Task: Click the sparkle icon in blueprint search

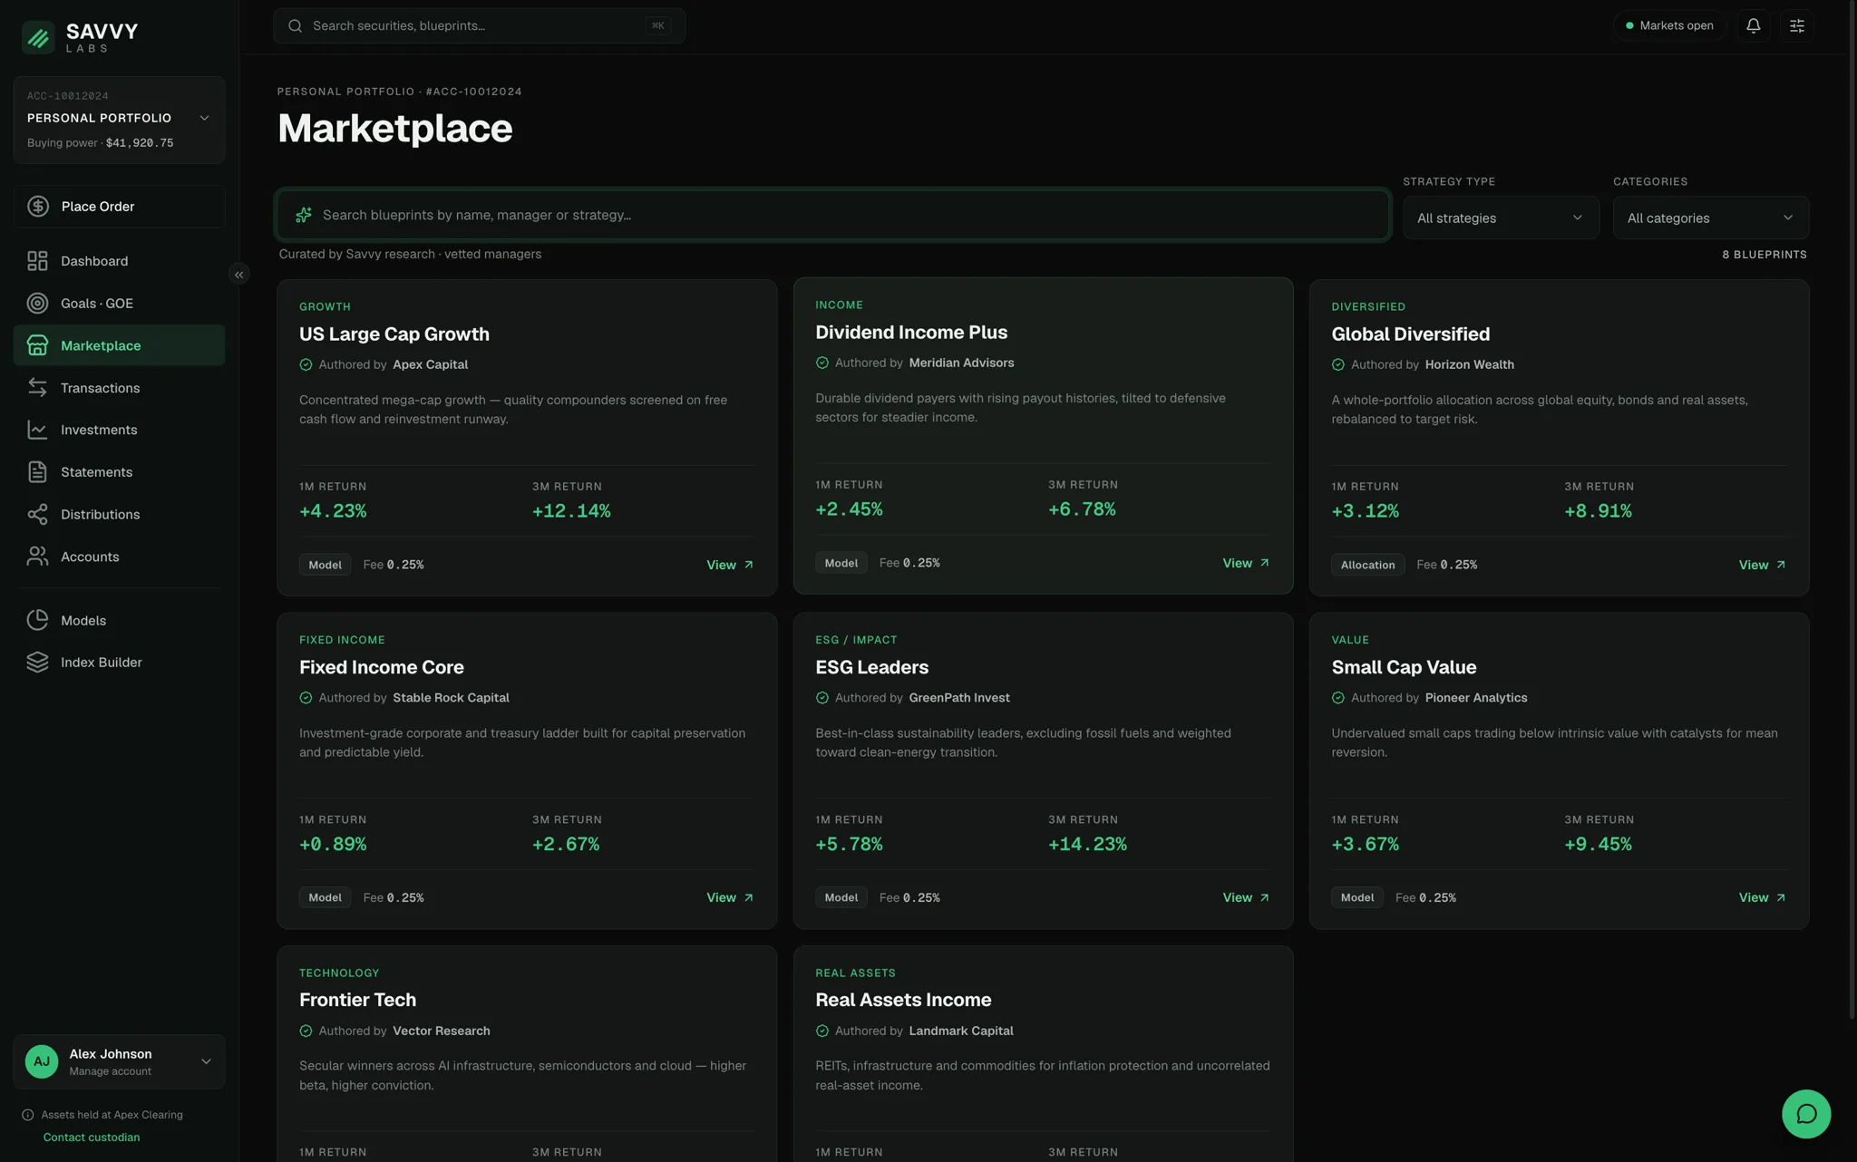Action: click(304, 215)
